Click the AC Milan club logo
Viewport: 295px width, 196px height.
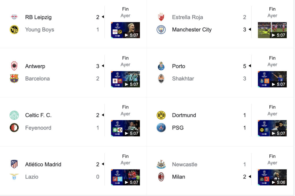161,177
